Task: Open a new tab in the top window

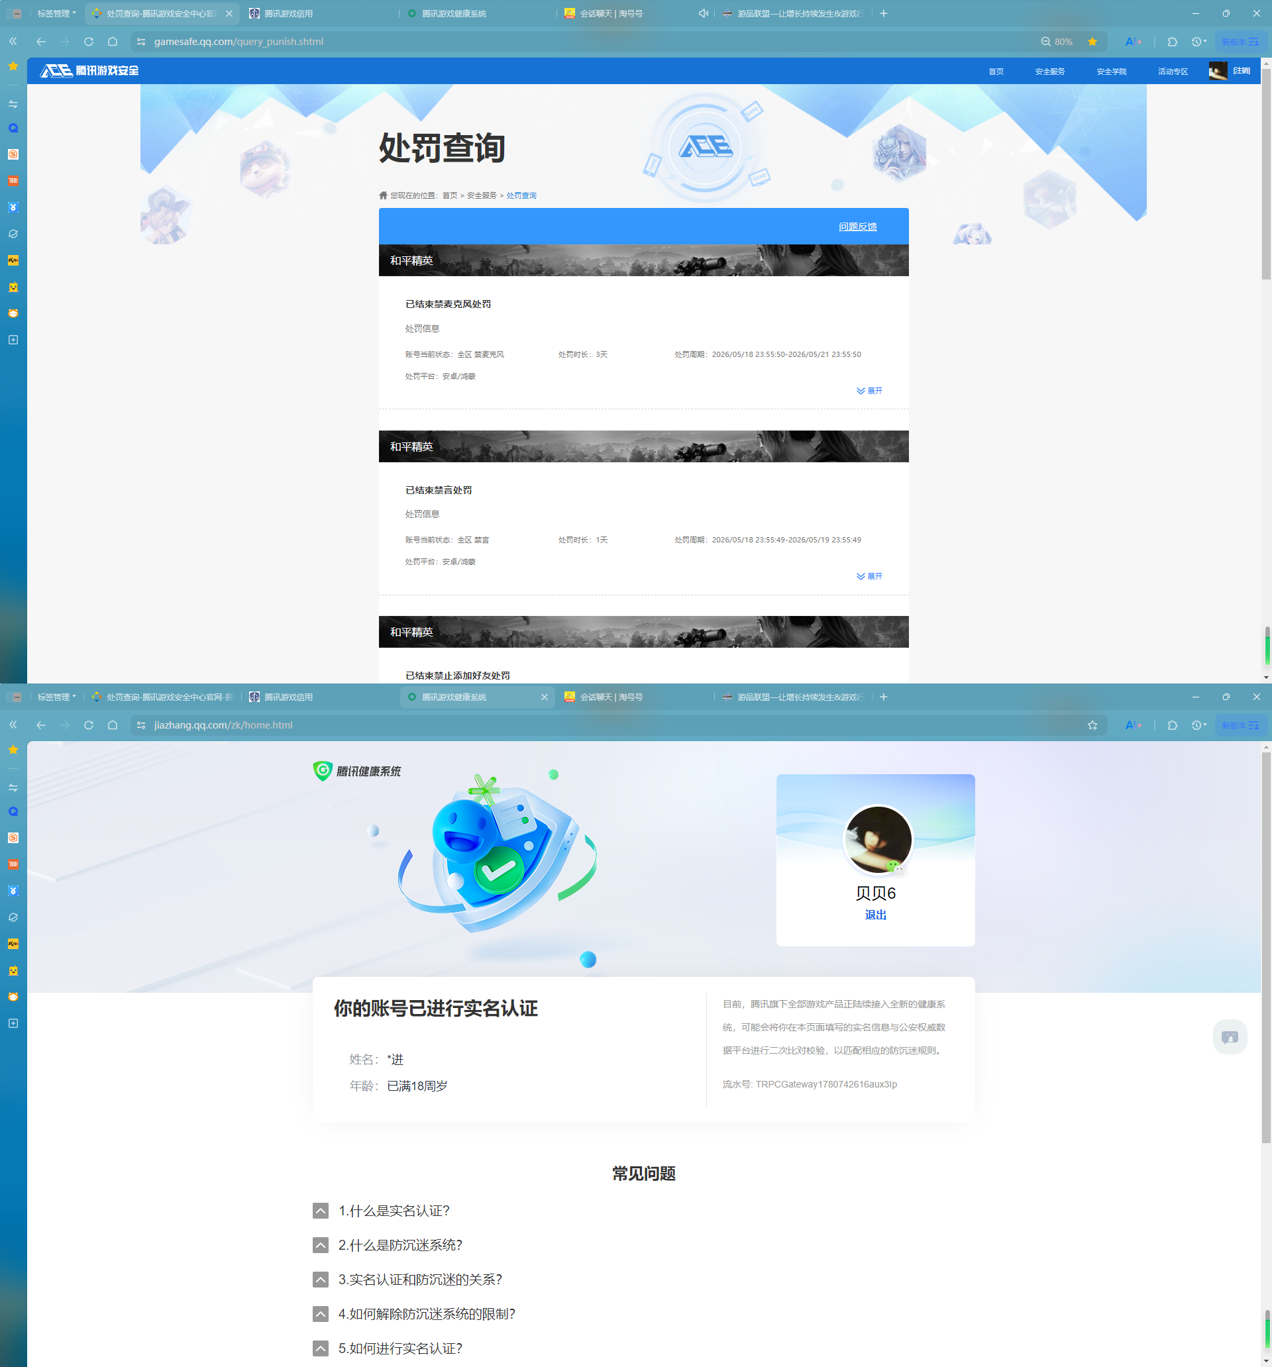Action: tap(883, 13)
